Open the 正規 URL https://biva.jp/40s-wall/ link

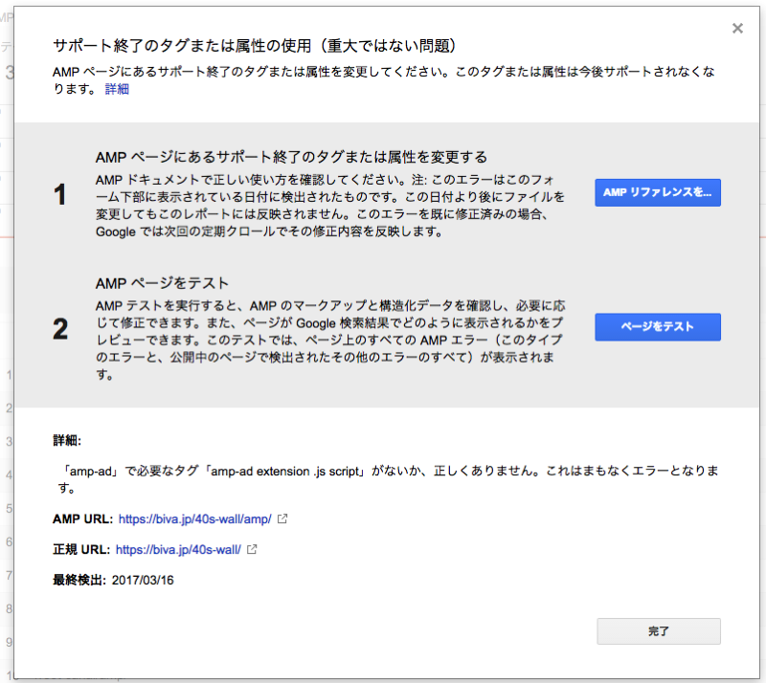click(x=178, y=550)
